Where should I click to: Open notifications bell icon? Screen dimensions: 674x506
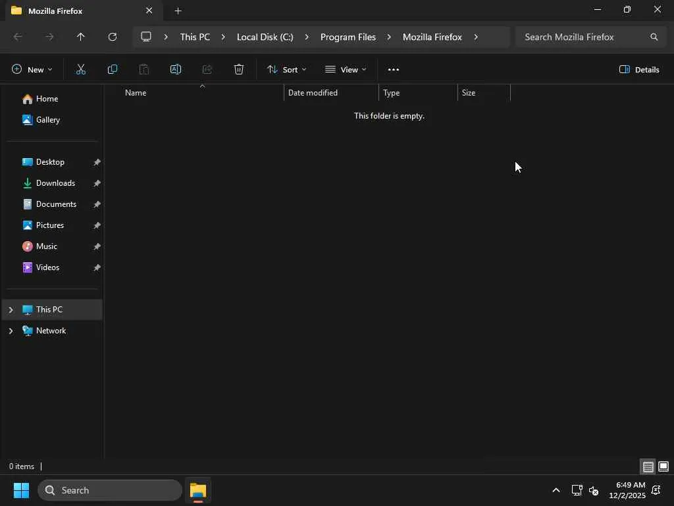(656, 490)
